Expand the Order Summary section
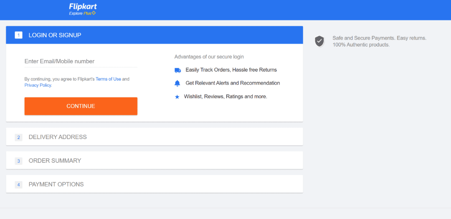Viewport: 451px width, 219px height. pyautogui.click(x=155, y=161)
